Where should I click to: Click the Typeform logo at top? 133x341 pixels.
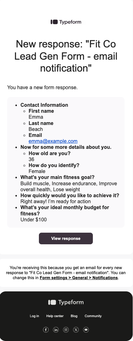(x=66, y=22)
